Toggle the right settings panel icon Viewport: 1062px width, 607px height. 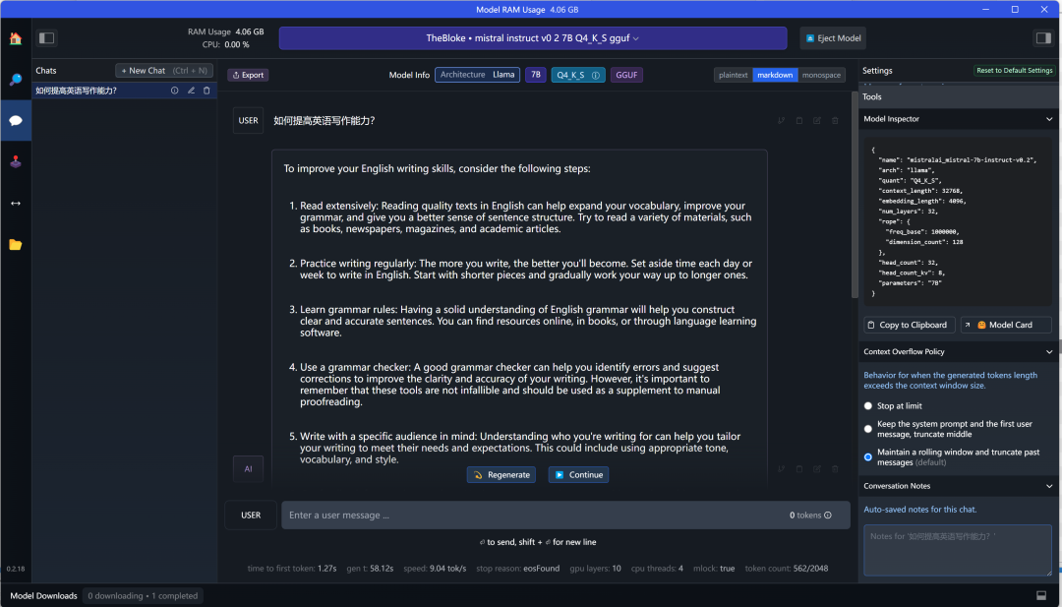[x=1043, y=38]
